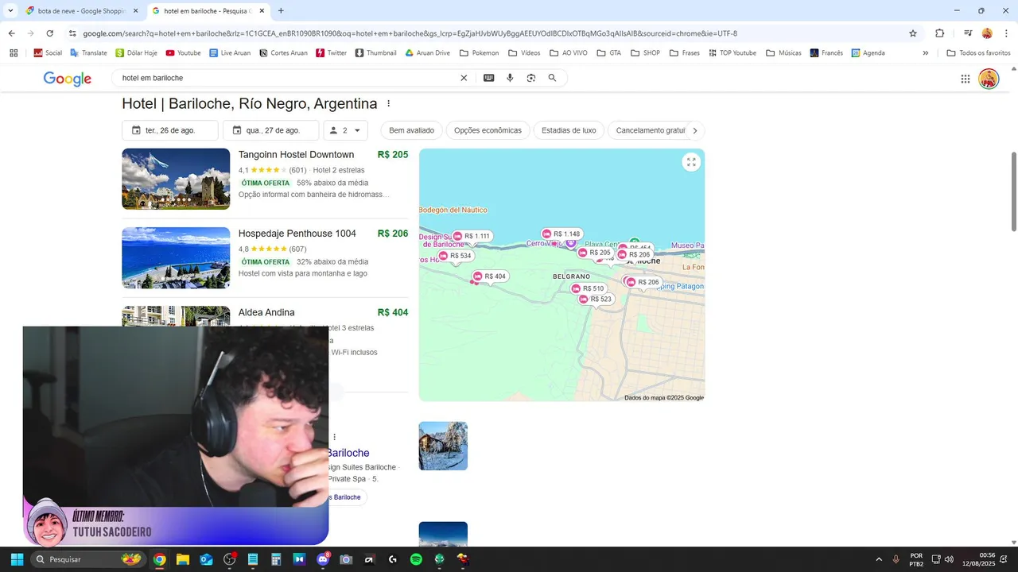Screen dimensions: 1018x572
Task: Click the Hospedaje Penthouse 1004 photo
Action: 176,257
